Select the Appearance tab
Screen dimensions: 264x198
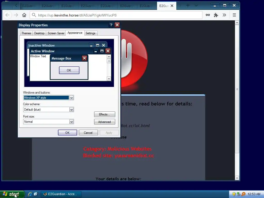point(75,33)
